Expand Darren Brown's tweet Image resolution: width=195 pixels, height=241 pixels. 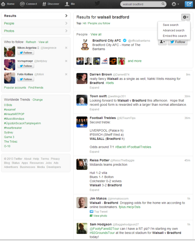point(95,88)
